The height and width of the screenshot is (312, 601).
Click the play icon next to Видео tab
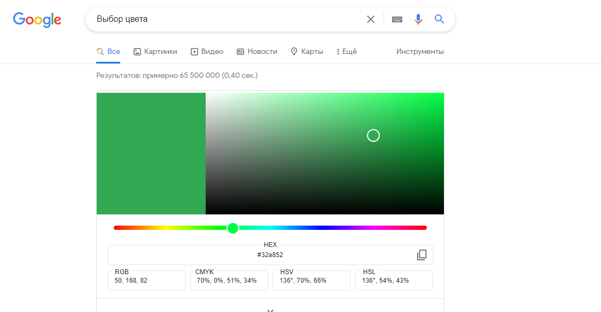(x=193, y=51)
